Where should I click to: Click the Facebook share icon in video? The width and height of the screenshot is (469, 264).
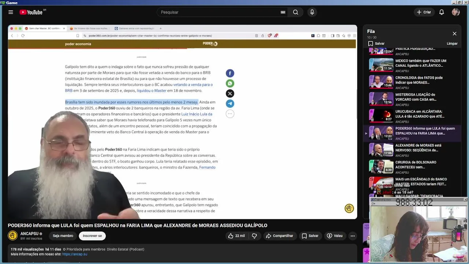click(x=230, y=73)
